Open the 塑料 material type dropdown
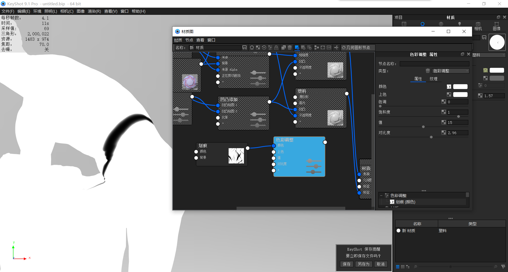This screenshot has height=272, width=508. pyautogui.click(x=488, y=55)
